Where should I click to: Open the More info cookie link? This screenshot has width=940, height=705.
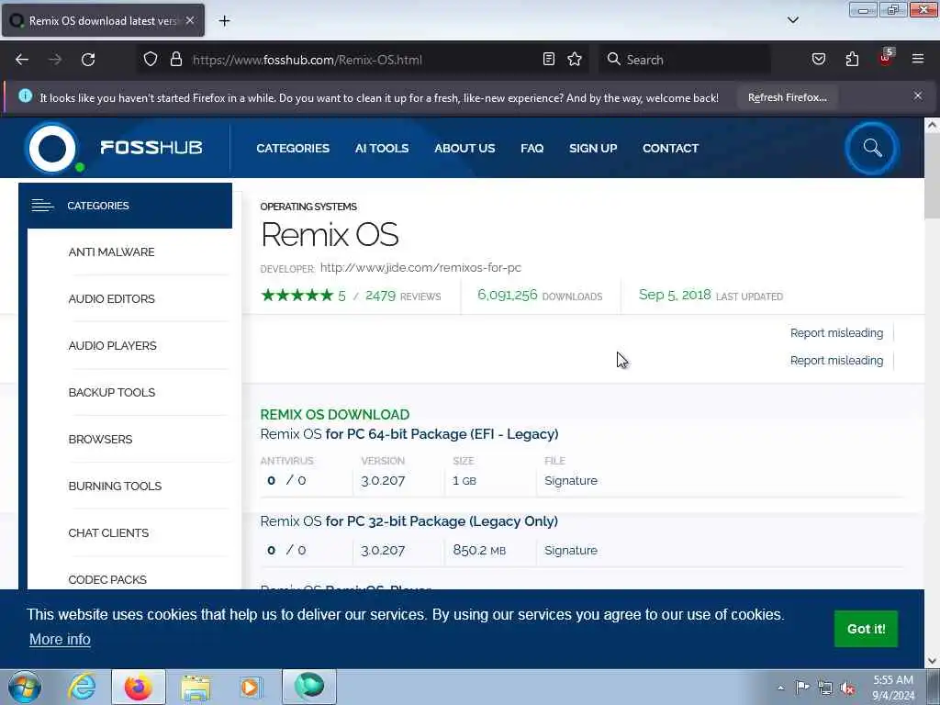pos(60,639)
